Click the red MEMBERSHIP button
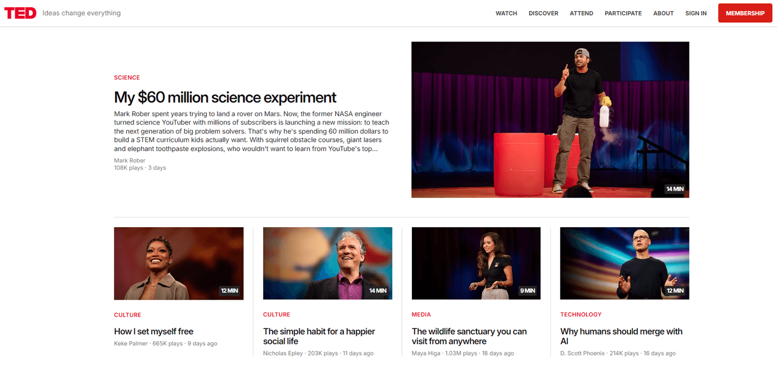777x368 pixels. 745,13
